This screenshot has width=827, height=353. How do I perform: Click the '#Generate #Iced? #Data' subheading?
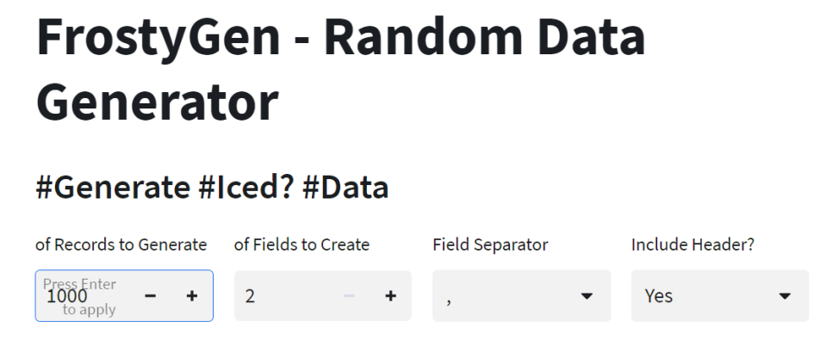pyautogui.click(x=212, y=188)
